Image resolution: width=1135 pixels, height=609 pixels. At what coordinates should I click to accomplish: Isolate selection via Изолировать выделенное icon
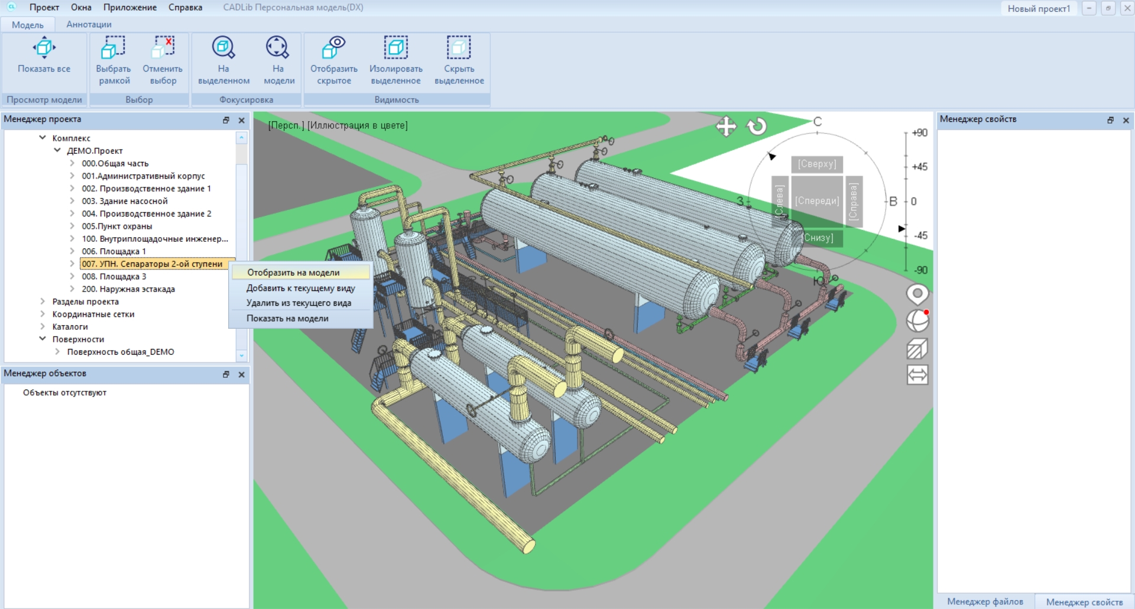point(395,48)
